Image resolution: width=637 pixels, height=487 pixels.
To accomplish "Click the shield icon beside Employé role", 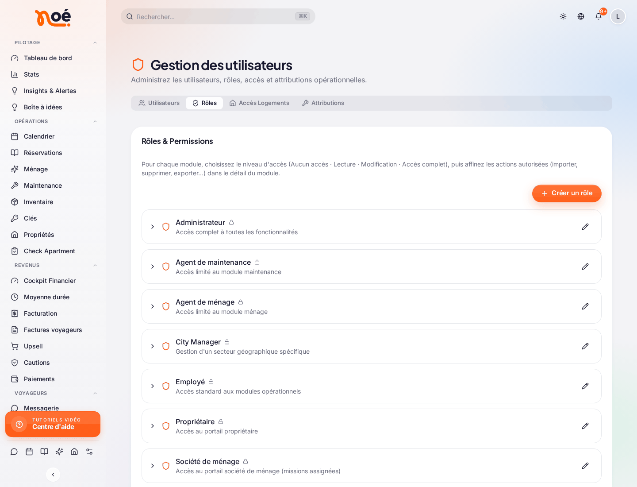I will tap(166, 386).
